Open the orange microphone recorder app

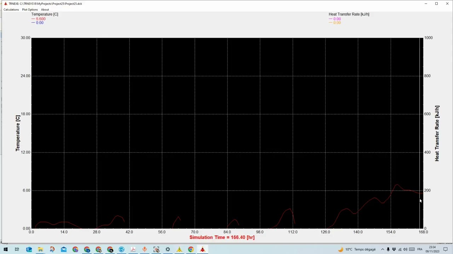point(144,249)
